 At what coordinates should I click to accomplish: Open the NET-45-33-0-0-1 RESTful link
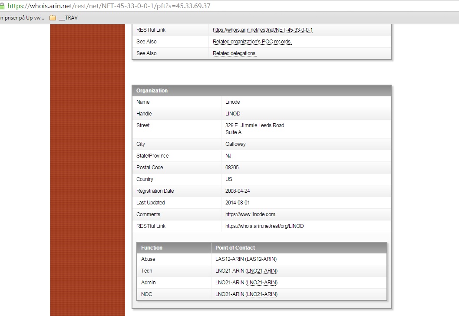pos(263,30)
